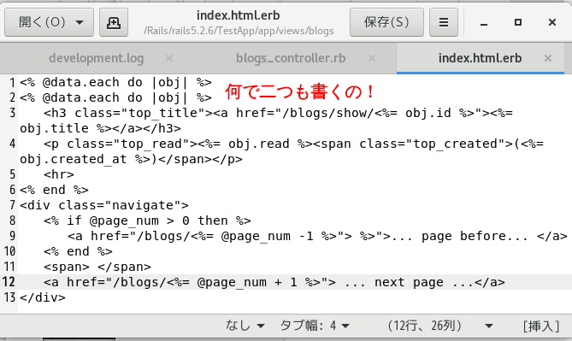Image resolution: width=572 pixels, height=341 pixels.
Task: Maximize the gedit window
Action: (518, 22)
